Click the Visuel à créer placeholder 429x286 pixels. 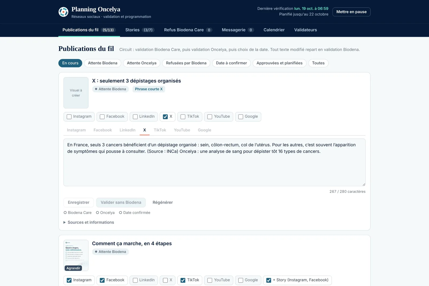click(x=76, y=93)
